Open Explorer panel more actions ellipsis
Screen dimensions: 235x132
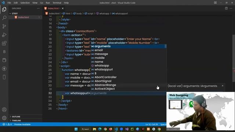tap(38, 8)
